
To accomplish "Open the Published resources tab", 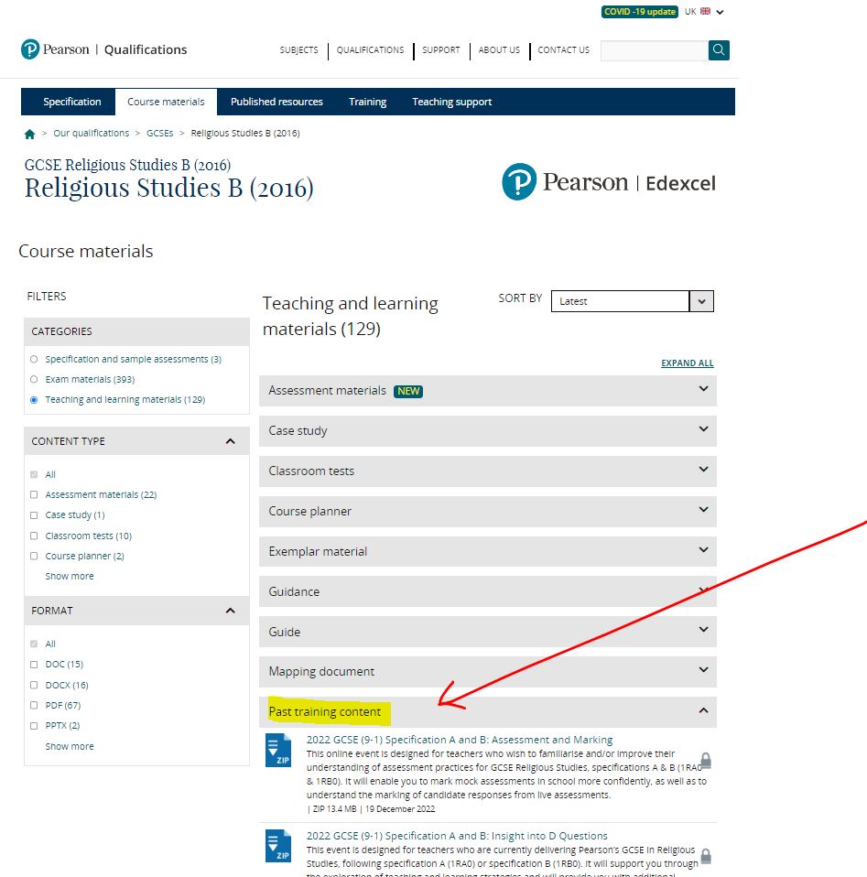I will click(276, 102).
